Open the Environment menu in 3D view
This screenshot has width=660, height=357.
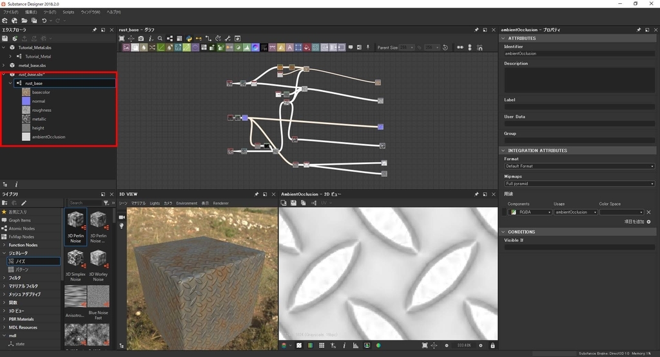point(186,203)
